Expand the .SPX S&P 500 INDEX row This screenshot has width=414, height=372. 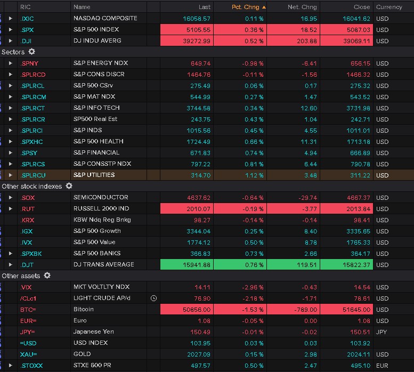point(11,29)
